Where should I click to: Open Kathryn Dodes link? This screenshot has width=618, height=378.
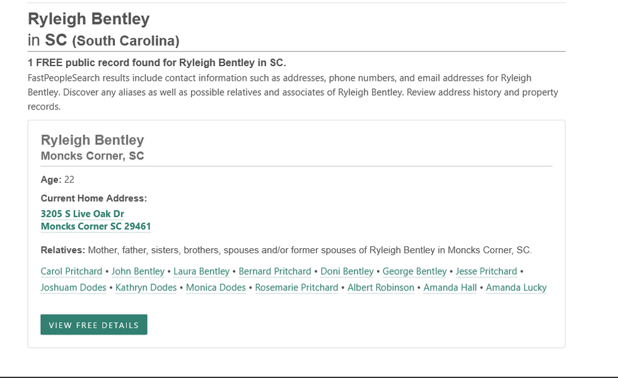[x=146, y=288]
